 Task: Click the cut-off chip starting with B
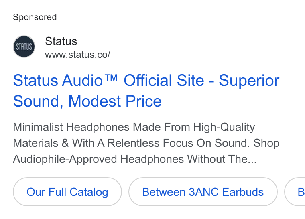coord(295,192)
